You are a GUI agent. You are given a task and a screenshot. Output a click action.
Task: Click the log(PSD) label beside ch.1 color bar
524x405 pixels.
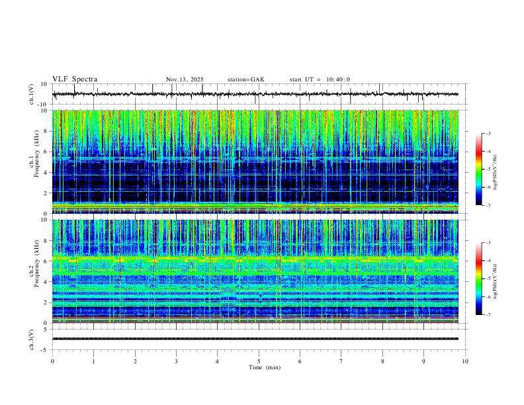pos(496,171)
